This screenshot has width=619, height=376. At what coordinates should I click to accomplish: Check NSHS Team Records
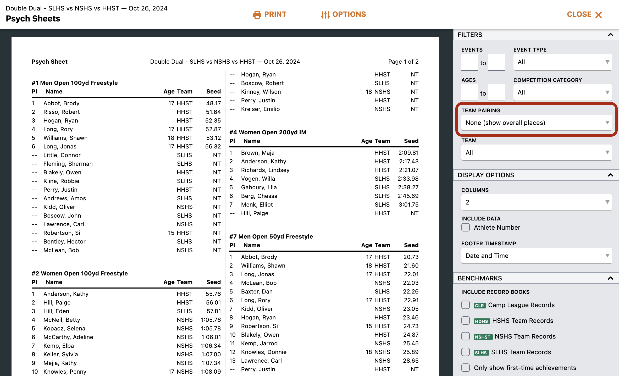point(466,336)
